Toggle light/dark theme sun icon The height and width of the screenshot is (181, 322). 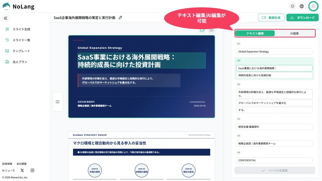[x=292, y=6]
